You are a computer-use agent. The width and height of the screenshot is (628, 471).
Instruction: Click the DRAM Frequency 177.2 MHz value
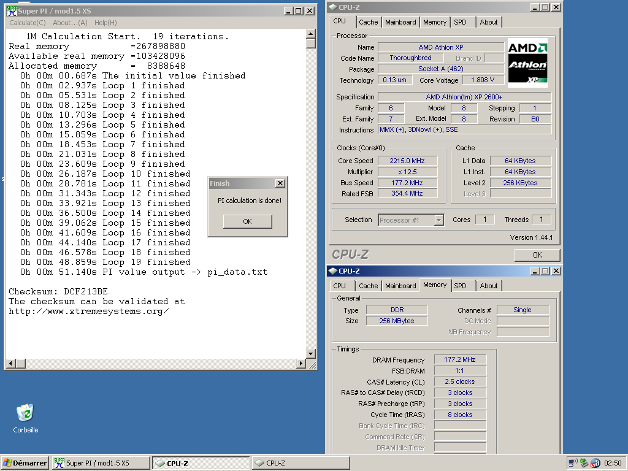point(460,359)
